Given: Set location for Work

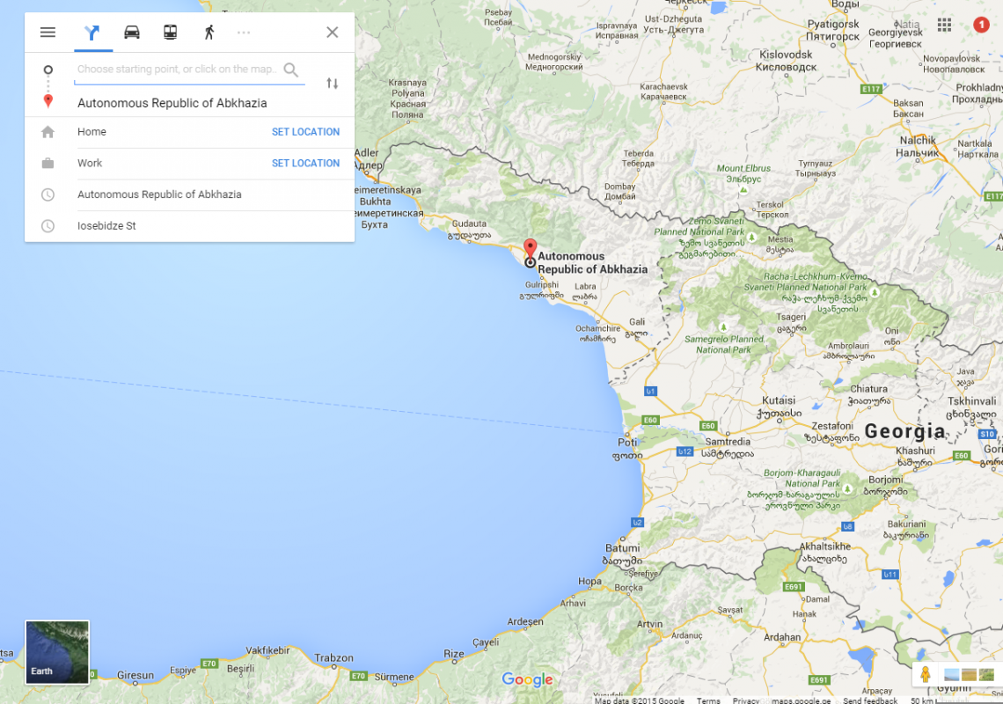Looking at the screenshot, I should (306, 163).
